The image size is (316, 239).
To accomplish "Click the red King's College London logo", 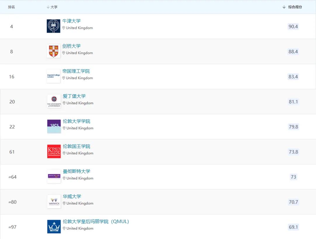I will tap(54, 151).
